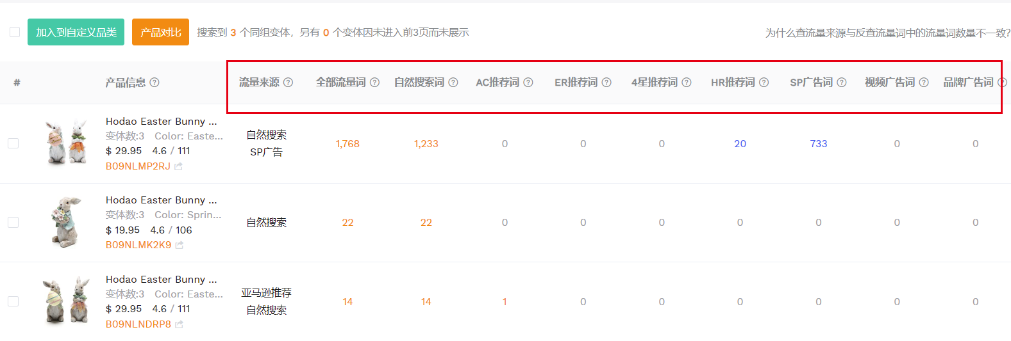Click total traffic words value 22
The height and width of the screenshot is (341, 1011).
point(347,223)
